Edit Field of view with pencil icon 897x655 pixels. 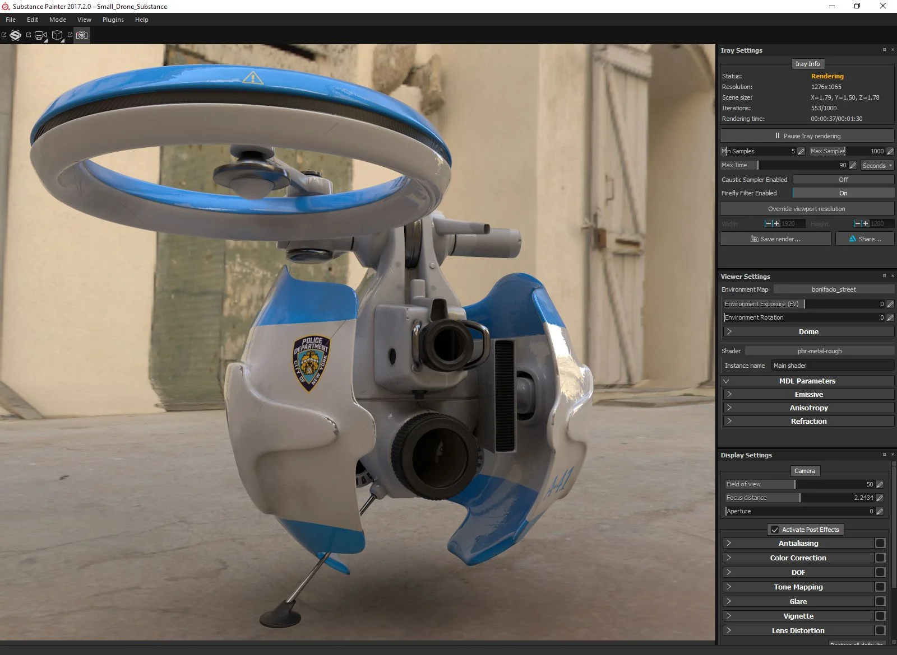click(880, 484)
